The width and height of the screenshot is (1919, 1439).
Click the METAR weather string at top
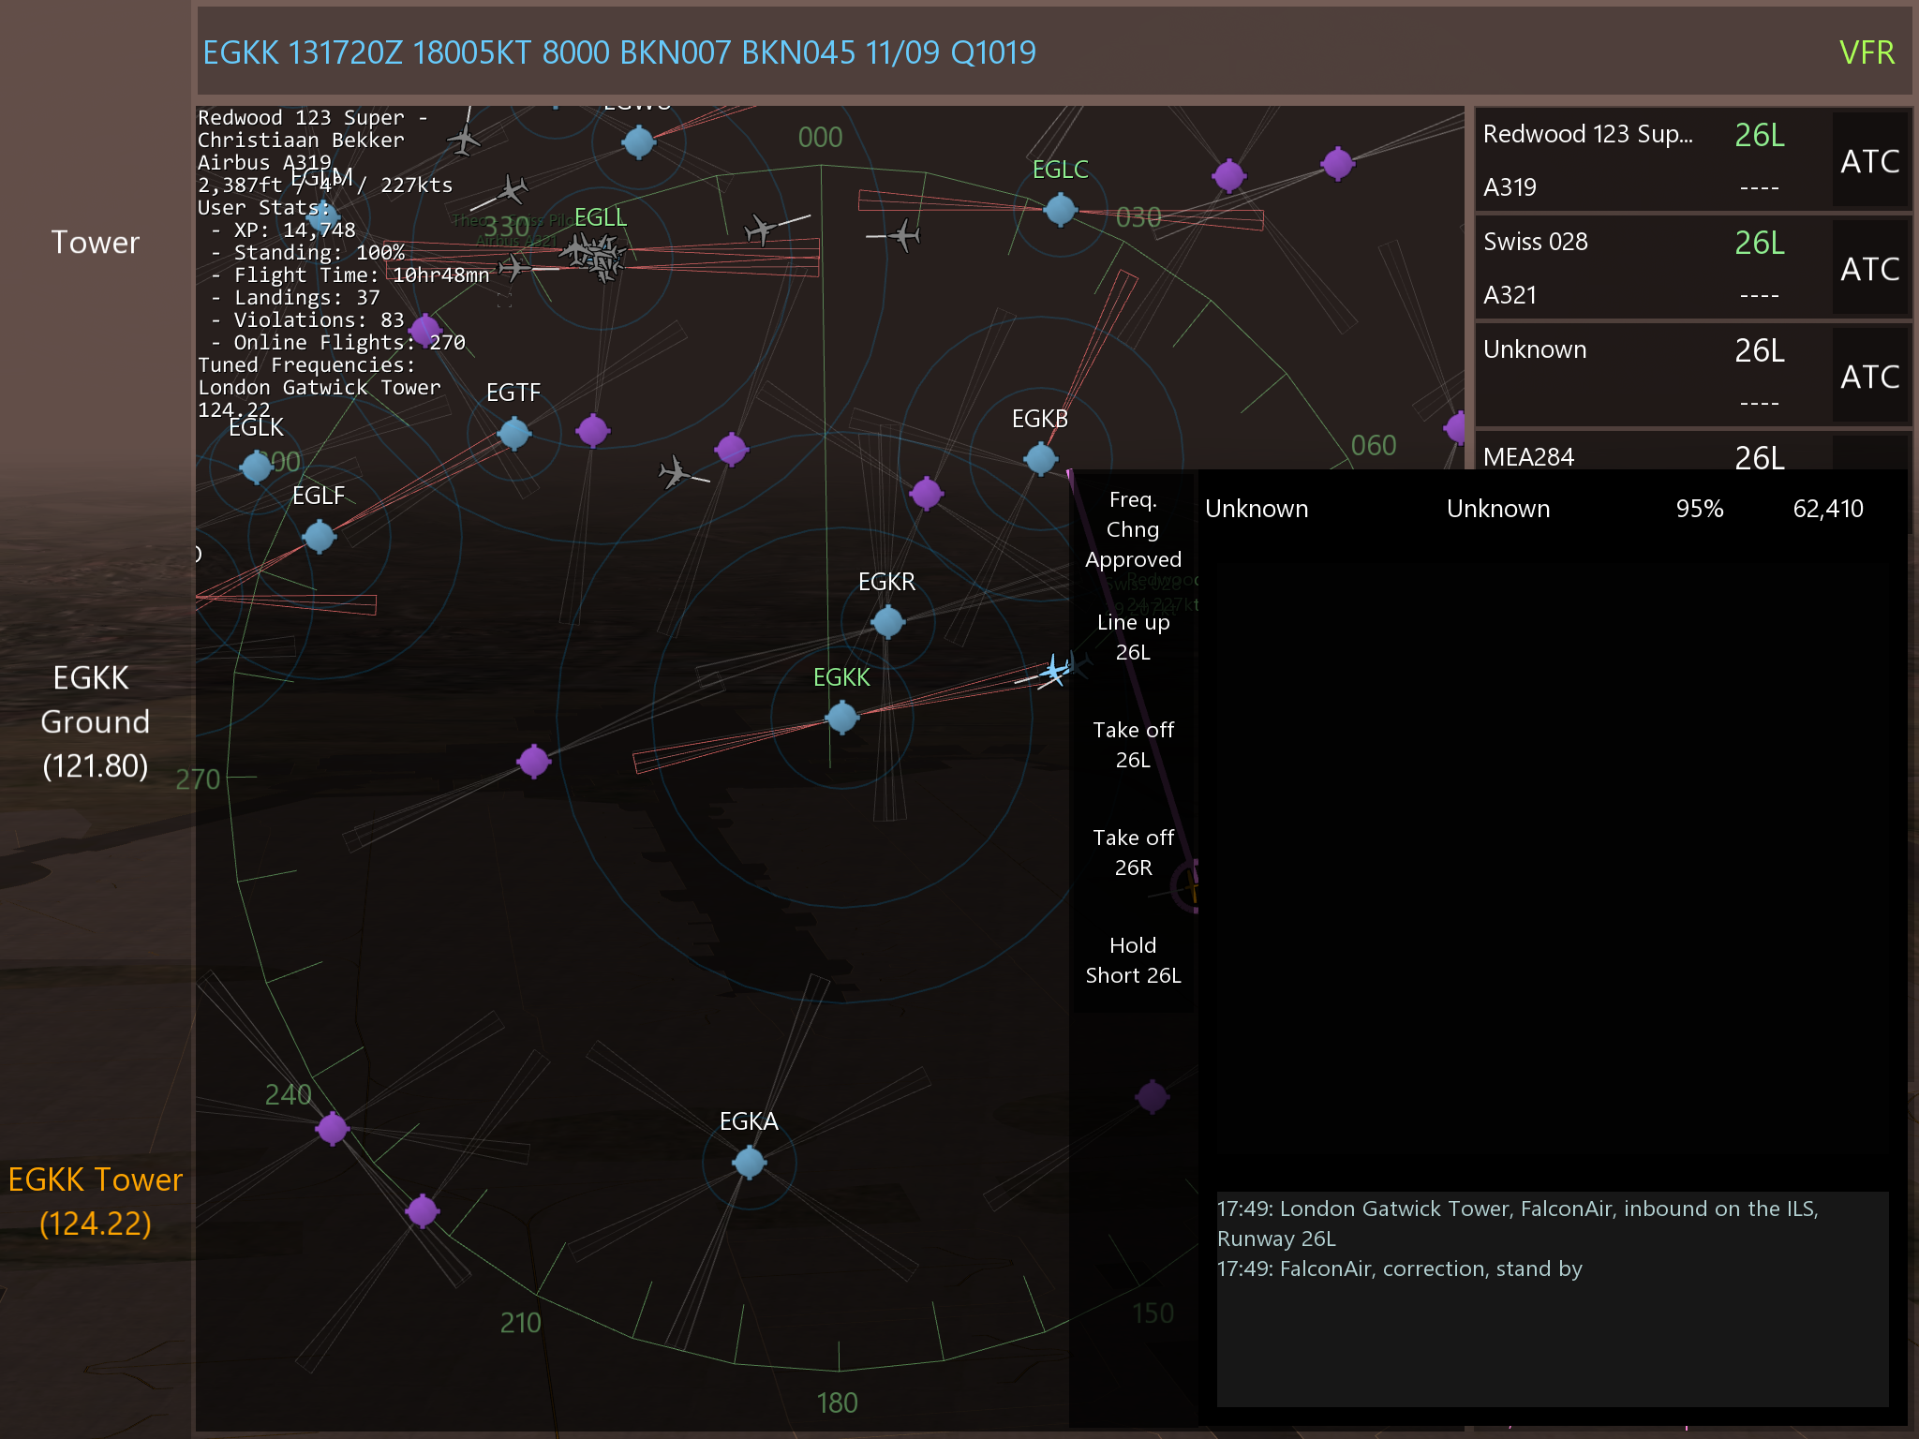619,52
